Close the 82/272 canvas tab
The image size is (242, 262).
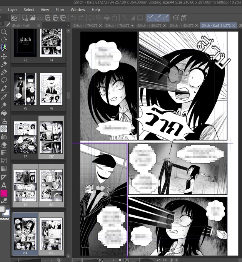point(197,25)
